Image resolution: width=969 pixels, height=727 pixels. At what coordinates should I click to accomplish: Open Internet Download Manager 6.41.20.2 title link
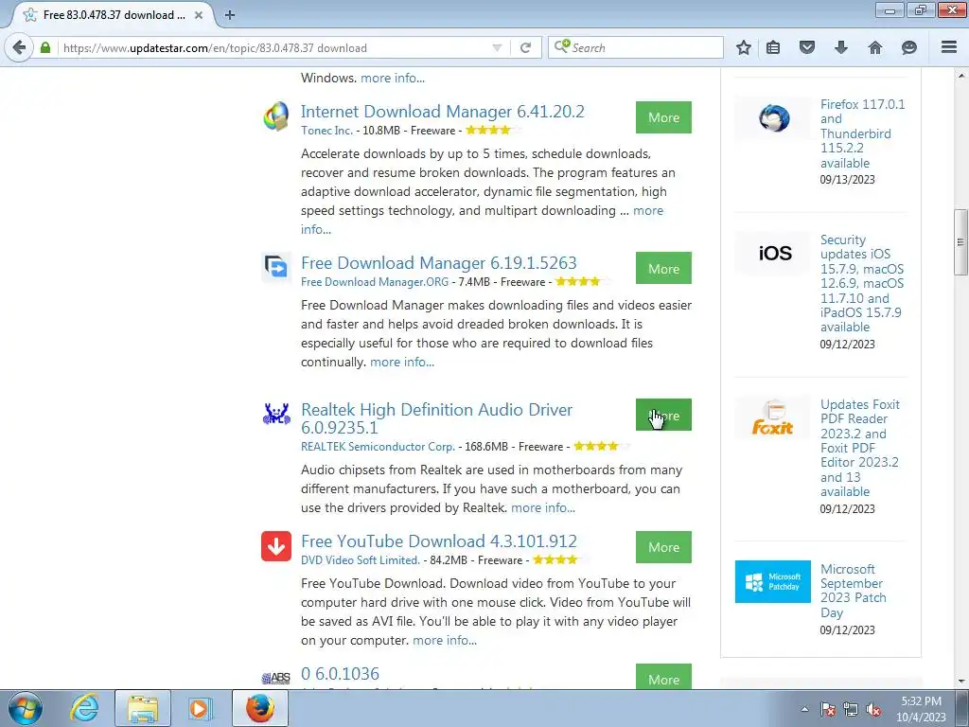pos(443,112)
